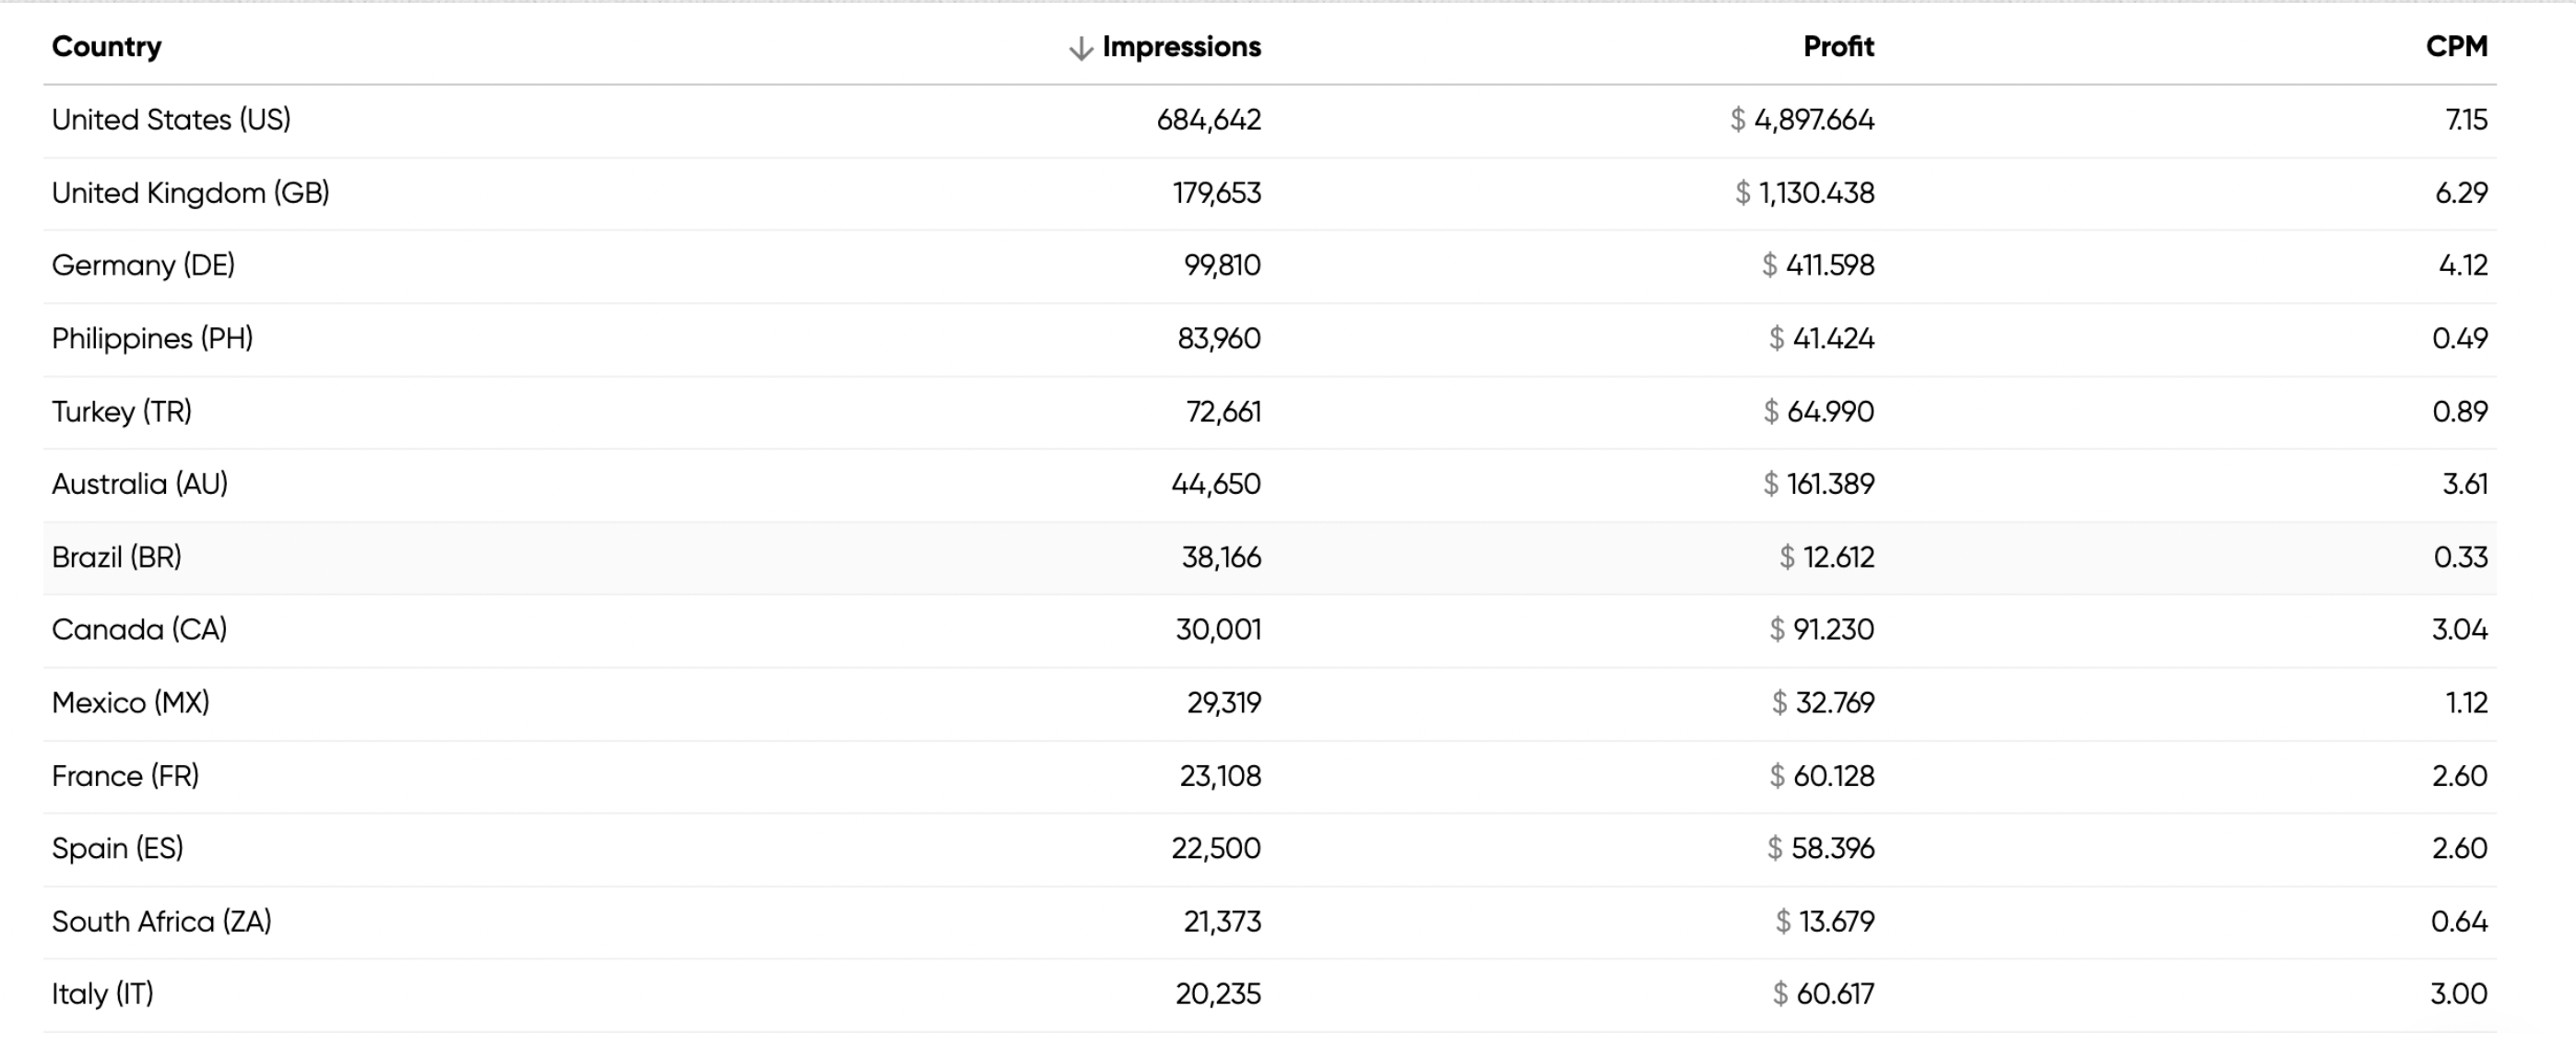Select the Mexico (MX) row
Viewport: 2576px width, 1046px height.
(1270, 704)
